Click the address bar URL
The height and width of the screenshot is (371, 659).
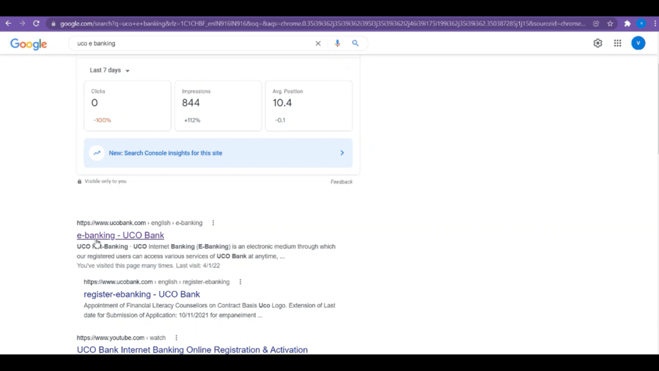tap(322, 24)
